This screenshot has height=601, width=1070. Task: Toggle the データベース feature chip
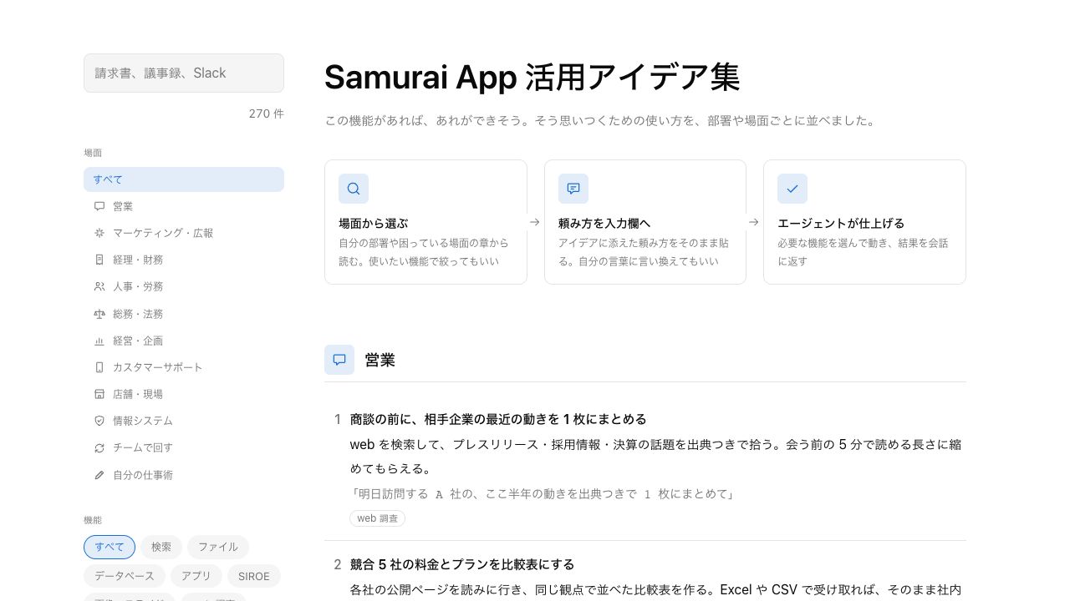pyautogui.click(x=125, y=576)
